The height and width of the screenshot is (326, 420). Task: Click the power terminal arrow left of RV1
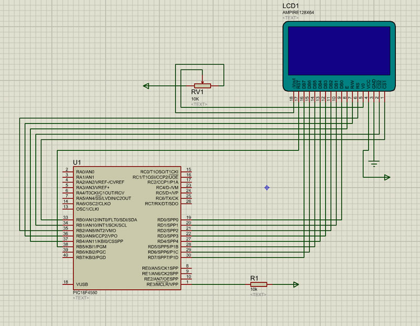tap(146, 86)
